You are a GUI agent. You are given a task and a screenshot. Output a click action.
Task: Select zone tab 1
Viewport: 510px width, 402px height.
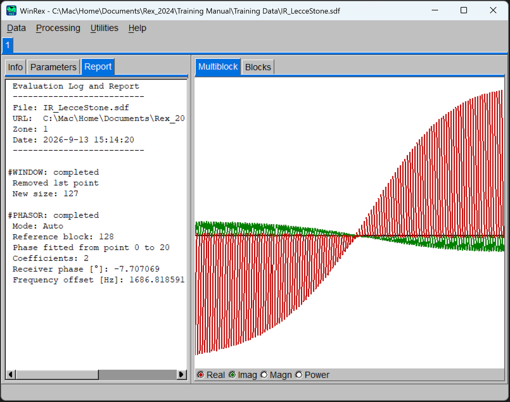click(8, 45)
